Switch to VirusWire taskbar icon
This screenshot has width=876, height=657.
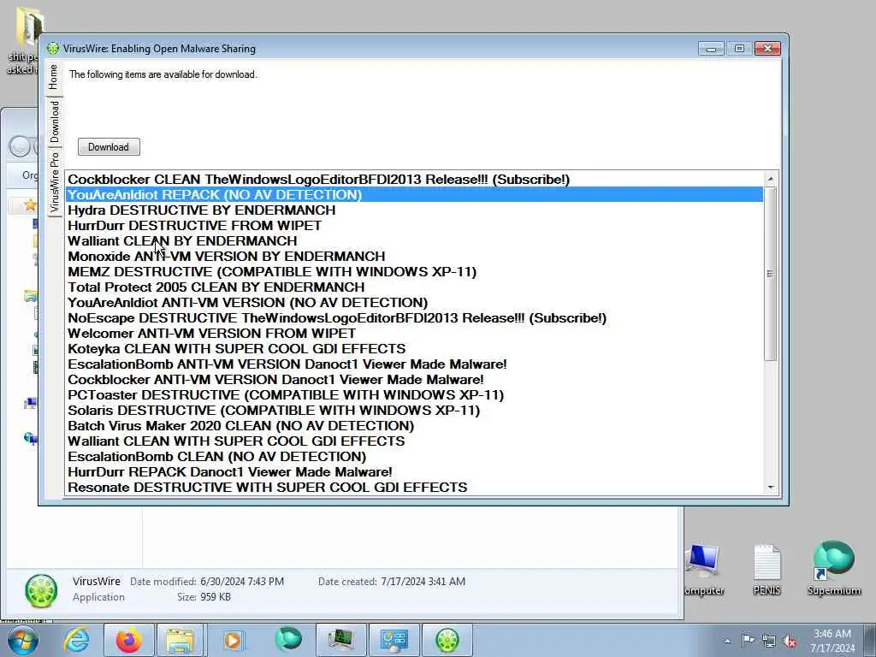[x=447, y=640]
